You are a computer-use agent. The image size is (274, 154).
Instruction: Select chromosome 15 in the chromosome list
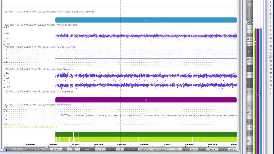click(271, 57)
